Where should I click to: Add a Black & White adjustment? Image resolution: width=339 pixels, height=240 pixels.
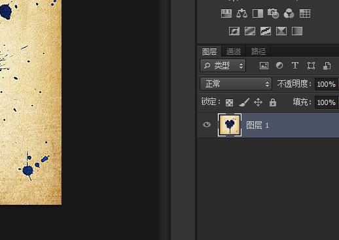258,13
